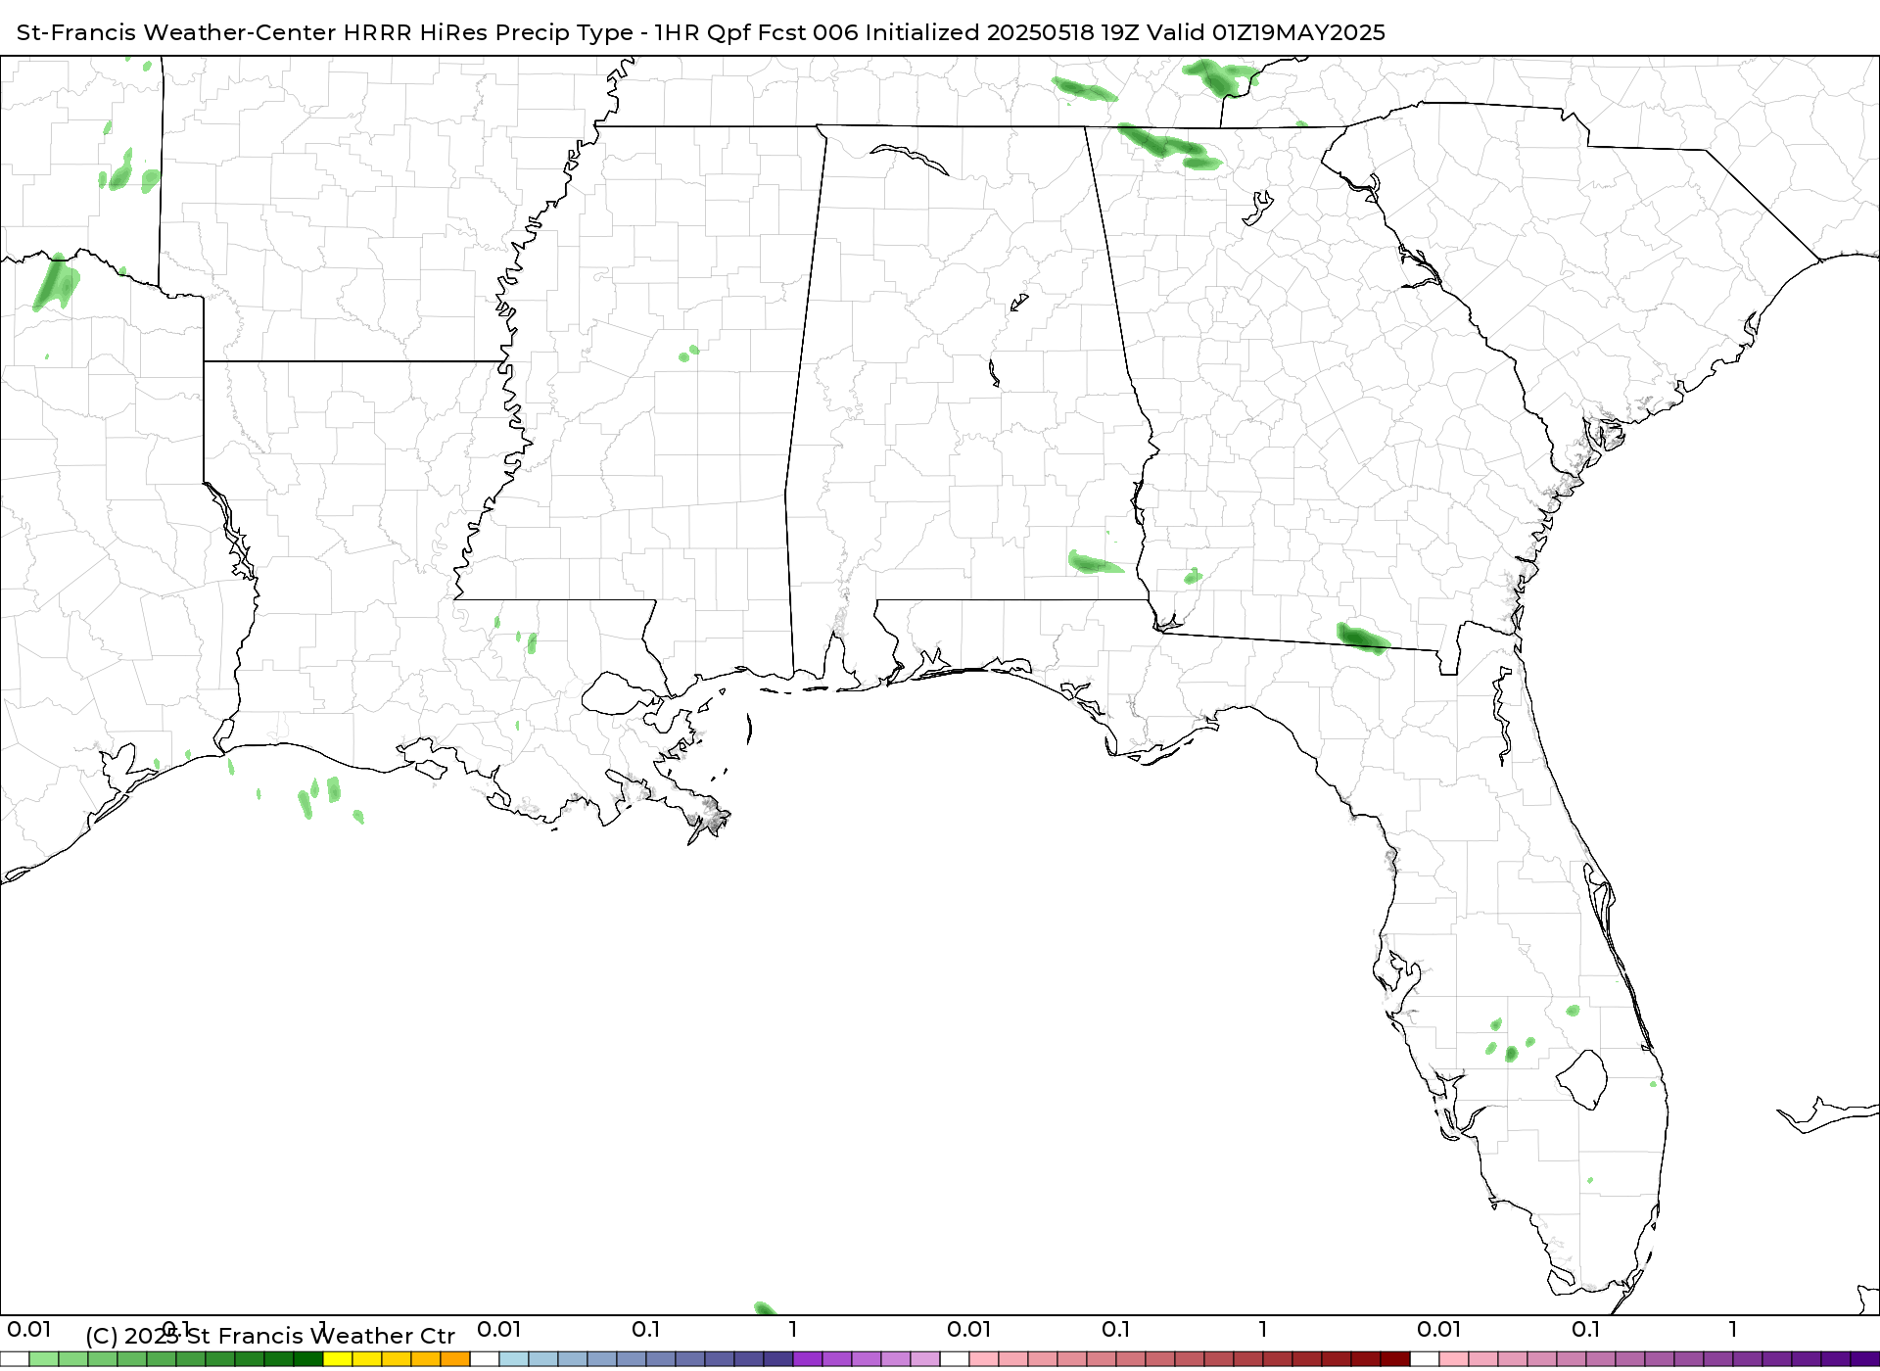Click the "(C) 2025 St Francis Weather Ctr" copyright
Screen dimensions: 1880x1371
point(270,1336)
